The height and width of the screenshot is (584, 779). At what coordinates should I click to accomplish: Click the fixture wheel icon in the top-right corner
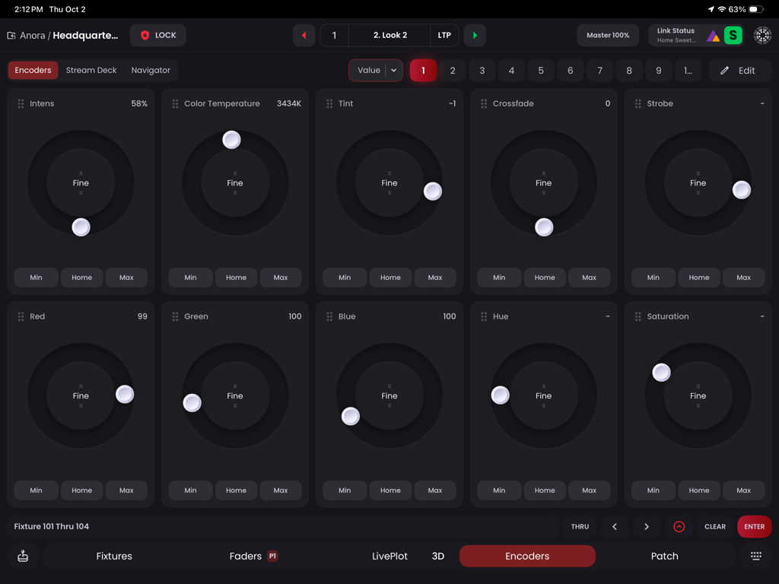click(761, 35)
